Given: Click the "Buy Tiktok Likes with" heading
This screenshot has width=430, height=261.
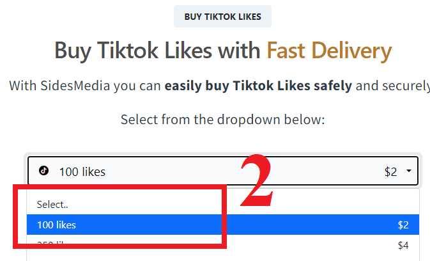Looking at the screenshot, I should (157, 51).
